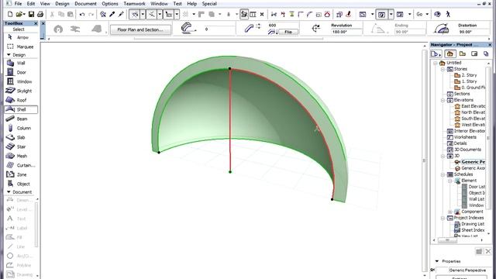Toggle the first boxed toolbar toggle button

pos(135,14)
